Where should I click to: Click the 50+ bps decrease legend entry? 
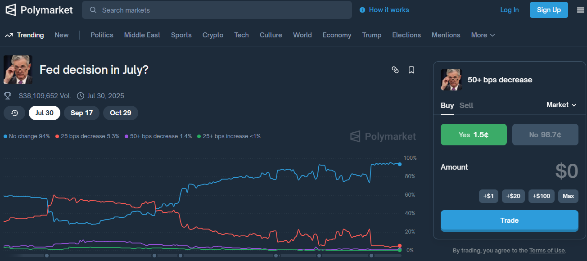click(x=158, y=136)
